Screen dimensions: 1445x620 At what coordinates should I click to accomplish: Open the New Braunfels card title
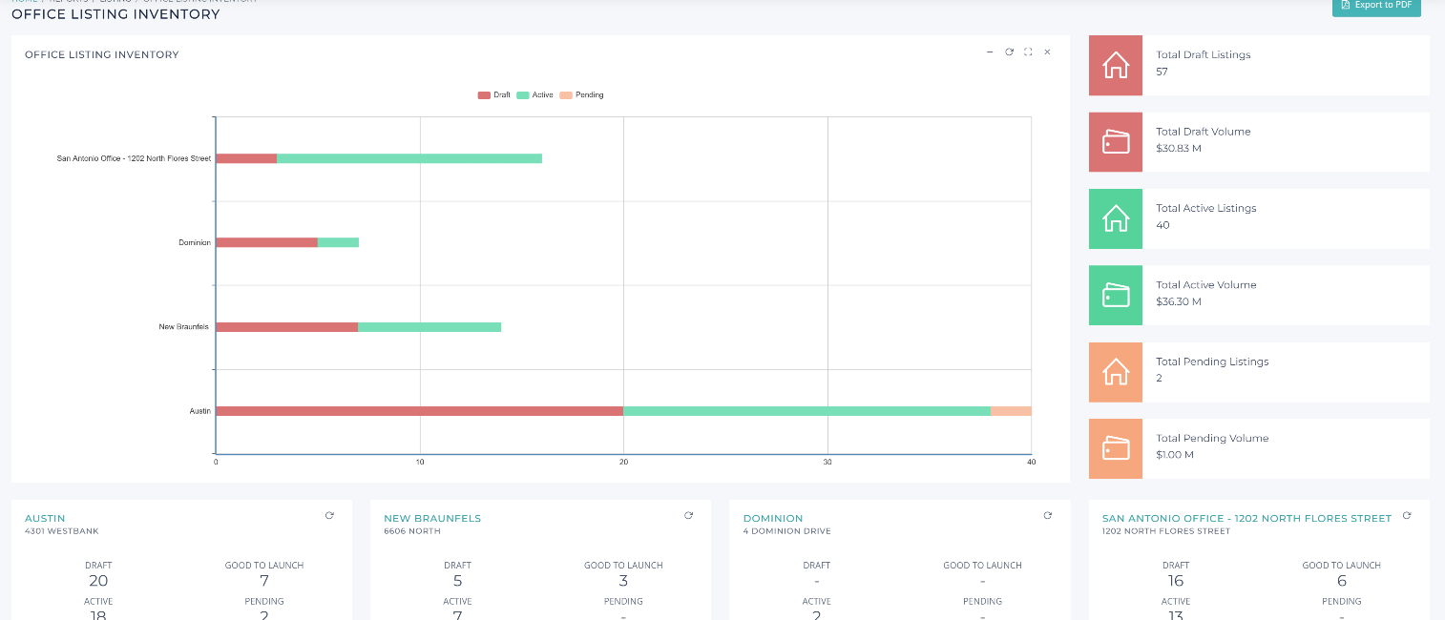[x=432, y=519]
